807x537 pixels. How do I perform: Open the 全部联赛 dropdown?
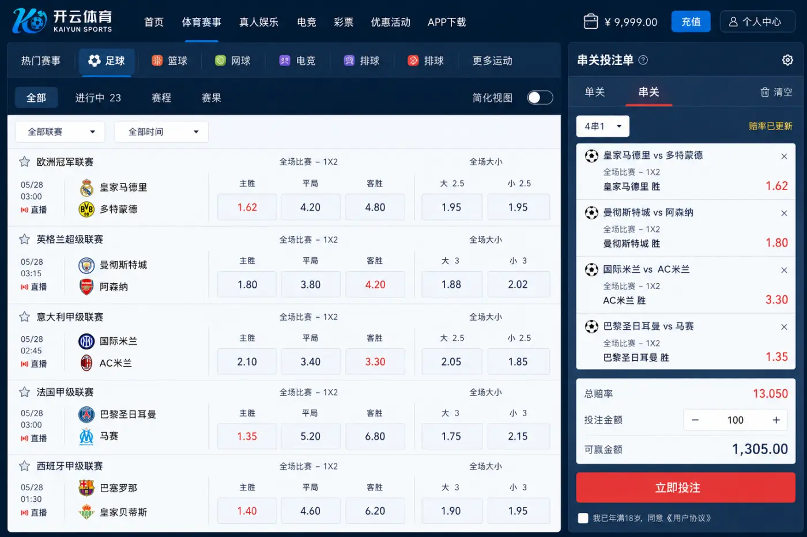tap(60, 132)
